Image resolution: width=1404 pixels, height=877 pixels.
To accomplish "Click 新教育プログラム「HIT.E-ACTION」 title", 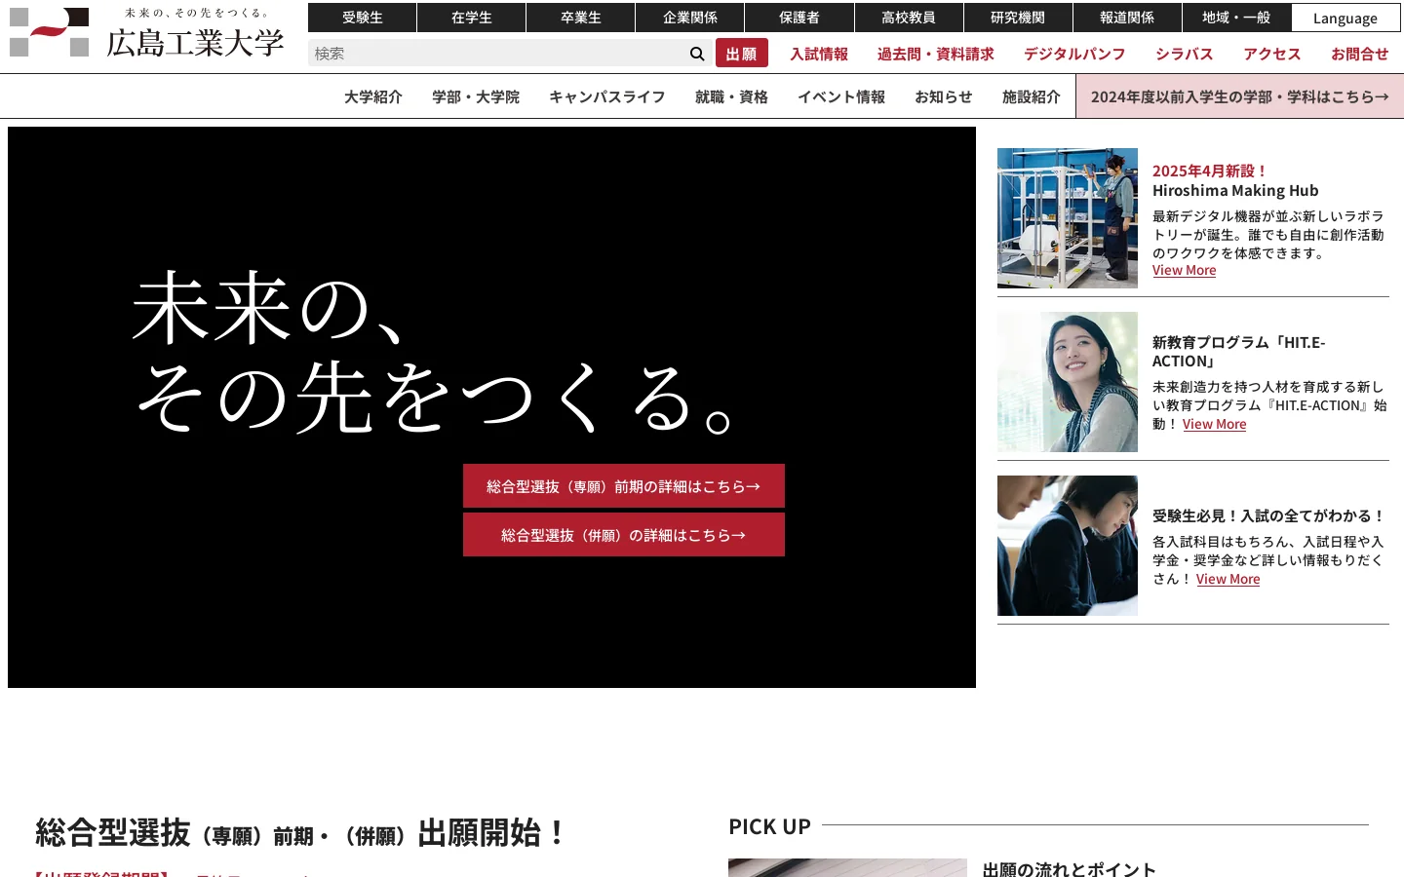I will point(1239,352).
